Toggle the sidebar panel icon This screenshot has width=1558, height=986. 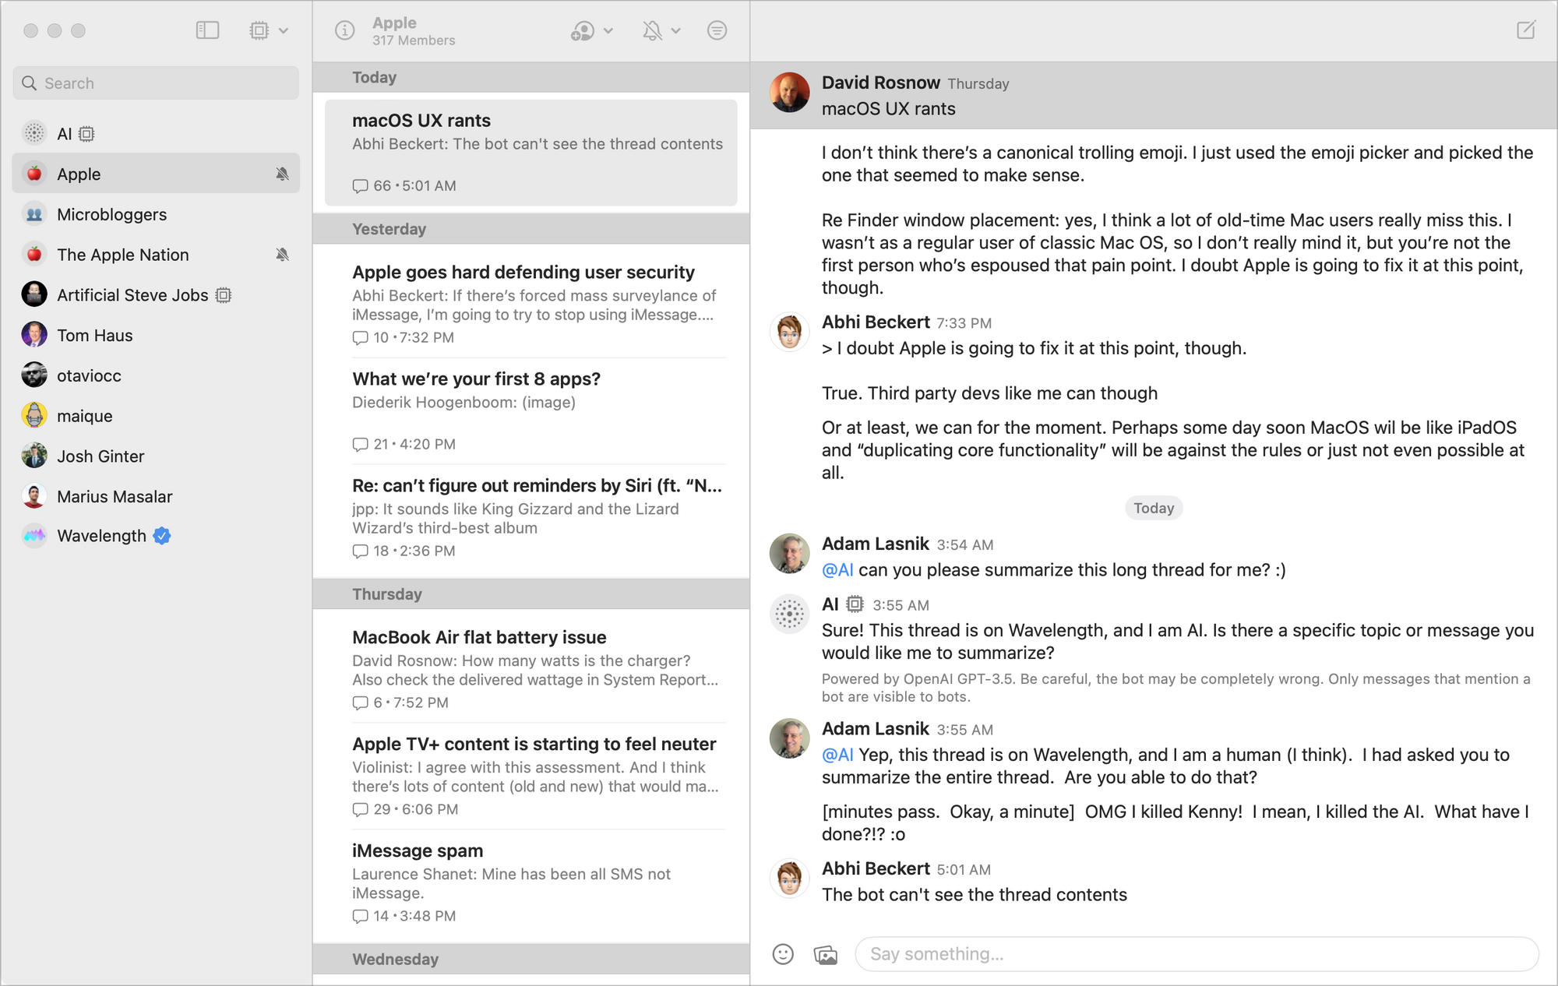coord(207,30)
